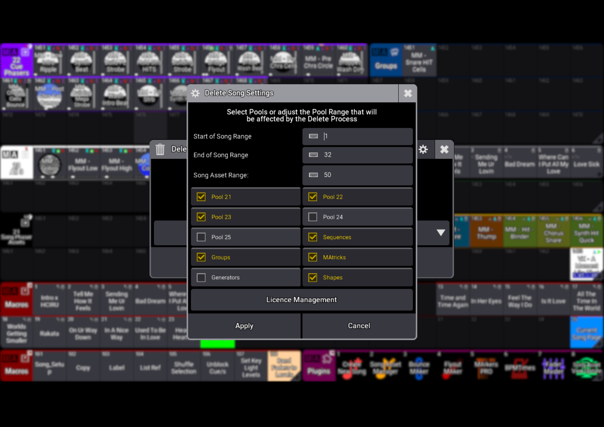Enable the Pool 25 checkbox
Screen dimensions: 604x427
(201, 237)
